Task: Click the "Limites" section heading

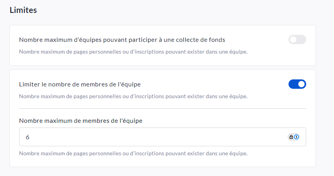Action: click(x=23, y=10)
